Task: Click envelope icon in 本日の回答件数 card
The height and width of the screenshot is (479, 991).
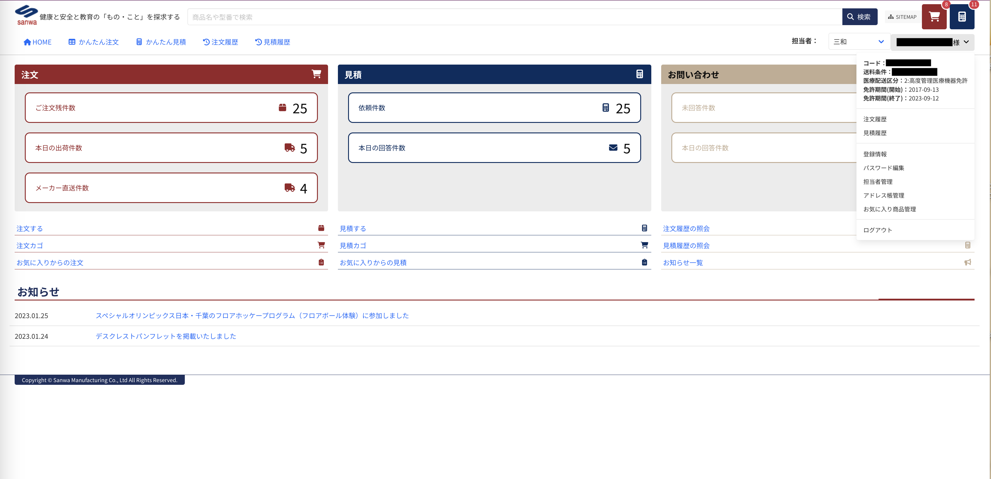Action: click(613, 148)
